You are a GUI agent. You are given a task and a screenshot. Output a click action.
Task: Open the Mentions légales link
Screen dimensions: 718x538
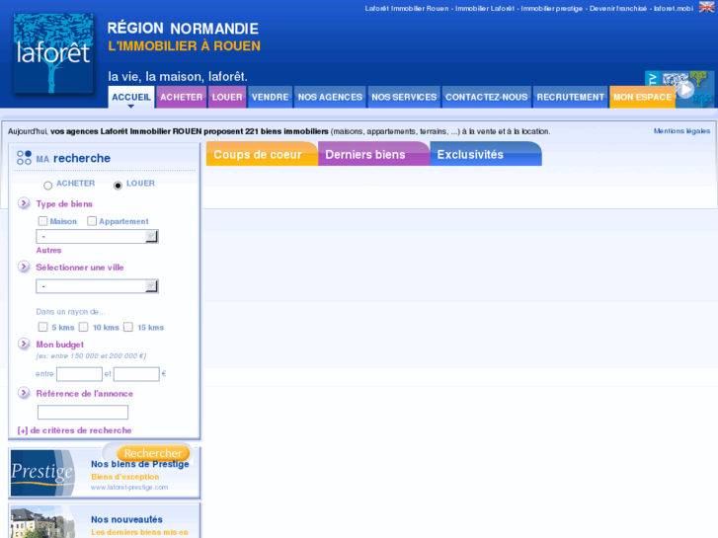click(681, 131)
